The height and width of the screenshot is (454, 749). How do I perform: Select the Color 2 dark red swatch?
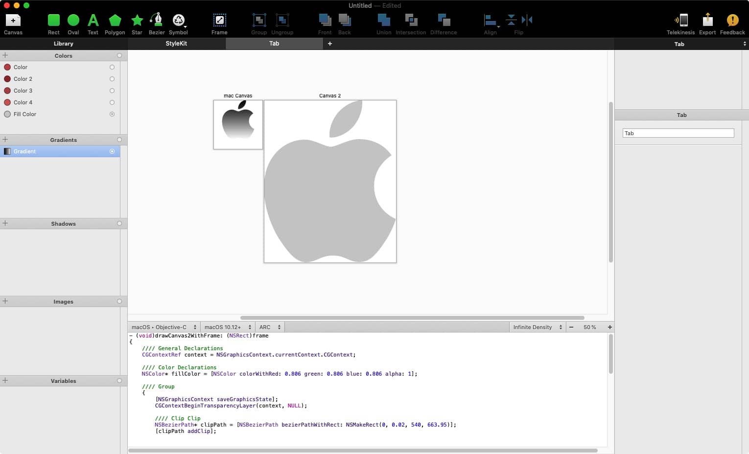click(7, 79)
